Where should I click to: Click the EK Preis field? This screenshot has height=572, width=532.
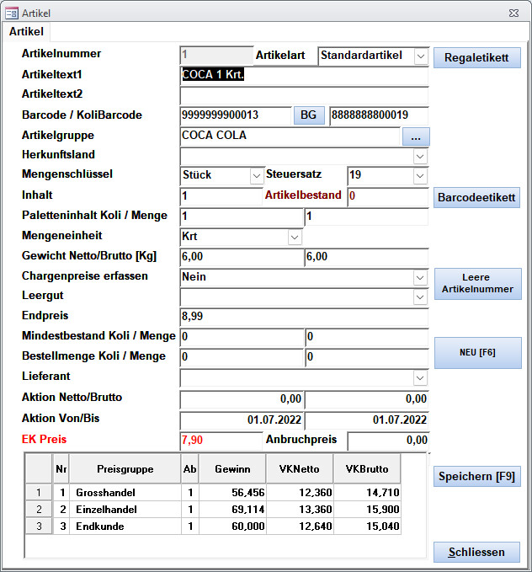click(221, 440)
